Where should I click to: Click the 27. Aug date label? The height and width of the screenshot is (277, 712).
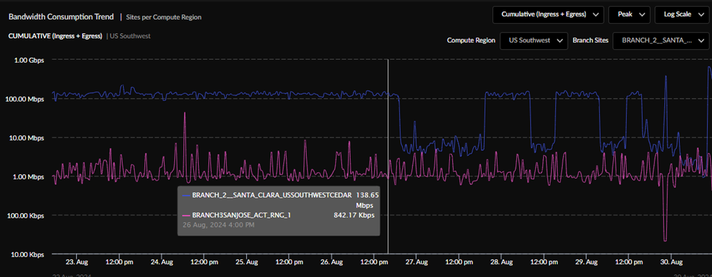coord(417,262)
